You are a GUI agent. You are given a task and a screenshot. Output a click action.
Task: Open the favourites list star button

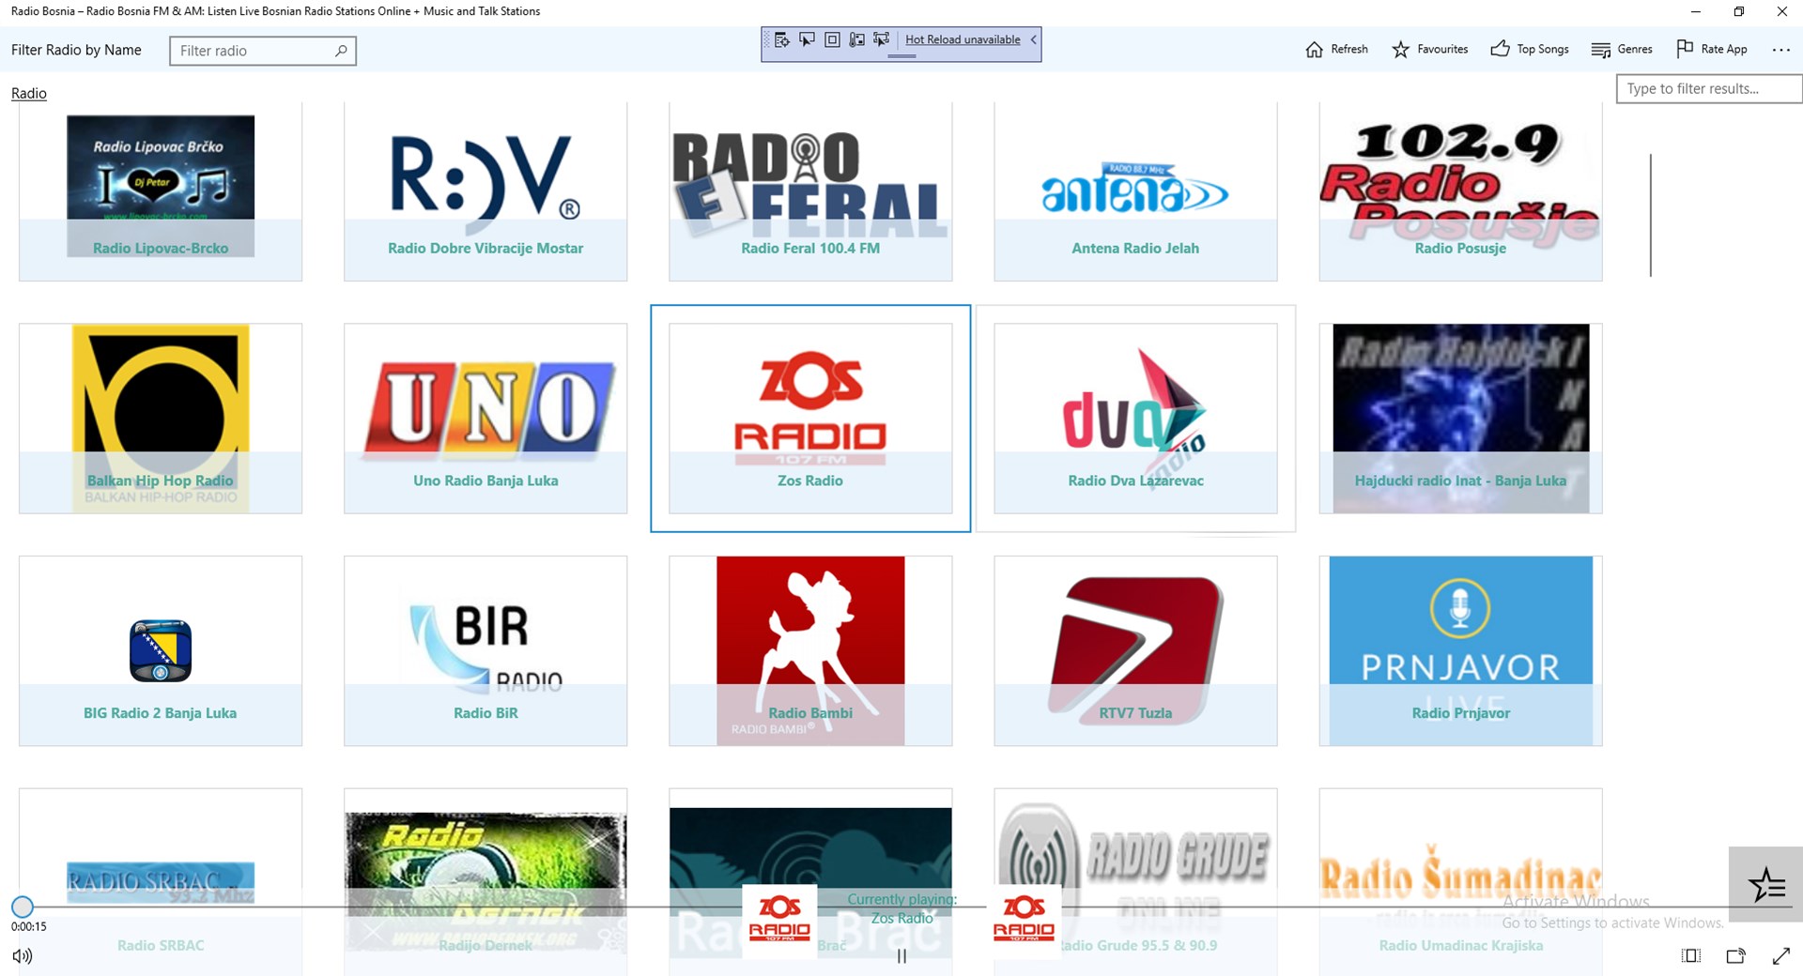point(1765,884)
